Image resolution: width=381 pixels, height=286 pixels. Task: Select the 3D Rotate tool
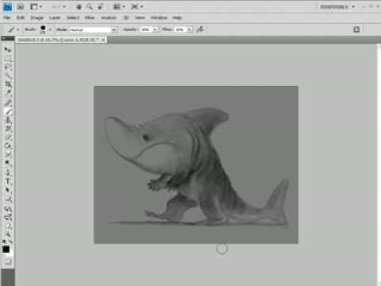pyautogui.click(x=8, y=209)
